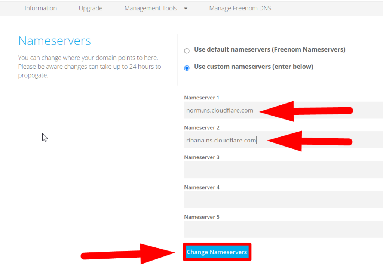
Task: Click the Nameserver 1 input field
Action: pos(284,110)
